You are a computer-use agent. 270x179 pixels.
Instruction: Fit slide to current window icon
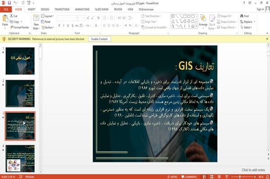[x=267, y=177]
